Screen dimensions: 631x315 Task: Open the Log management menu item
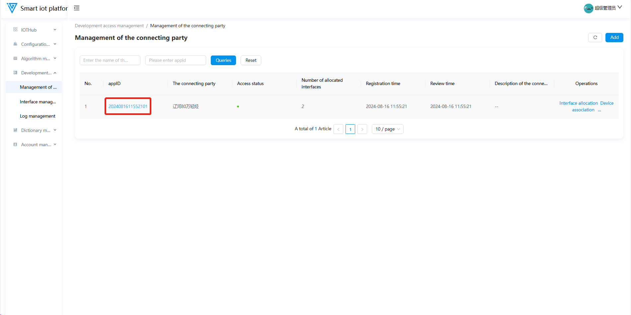pyautogui.click(x=38, y=116)
